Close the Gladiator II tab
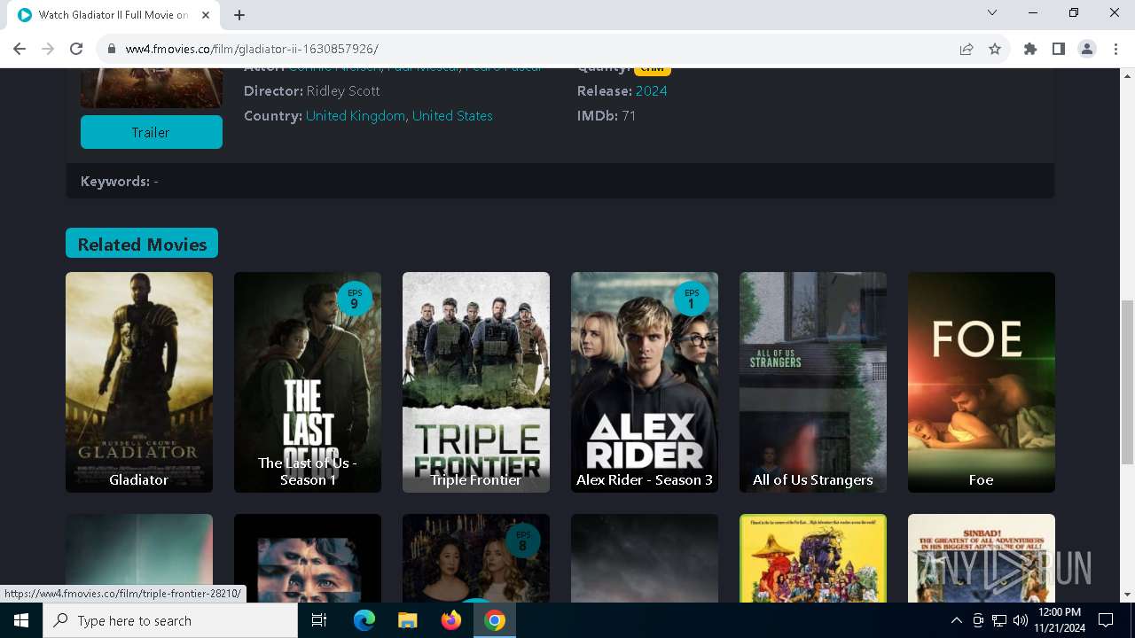The image size is (1135, 638). coord(206,14)
